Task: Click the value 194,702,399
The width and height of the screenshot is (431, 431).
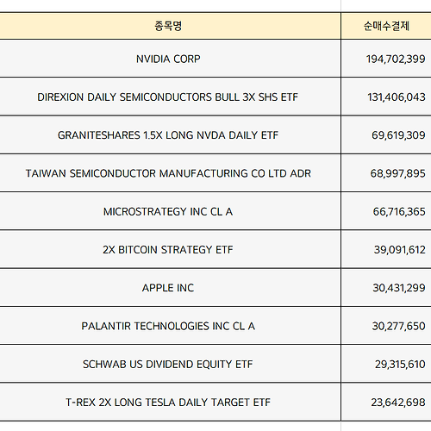Action: click(396, 59)
